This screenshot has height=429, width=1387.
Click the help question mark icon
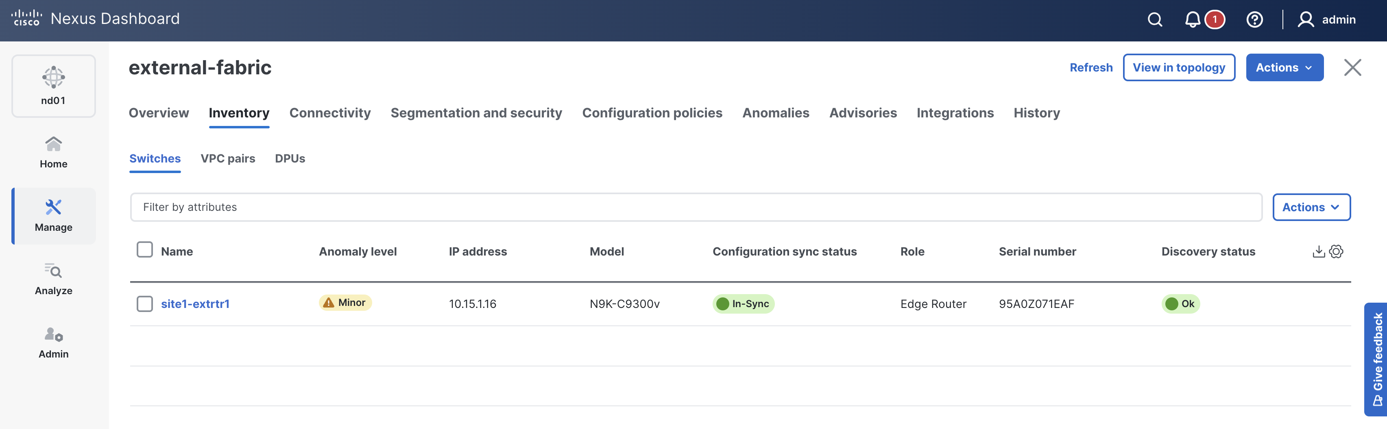1254,20
